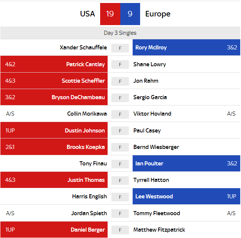Open Scottie Scheffler's match result
Viewport: 241px width, 238px height.
tap(54, 81)
